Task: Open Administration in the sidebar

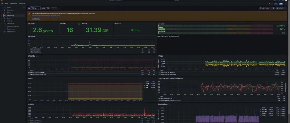Action: point(11,32)
